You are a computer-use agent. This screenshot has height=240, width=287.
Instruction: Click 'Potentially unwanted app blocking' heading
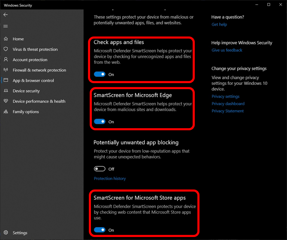point(136,143)
